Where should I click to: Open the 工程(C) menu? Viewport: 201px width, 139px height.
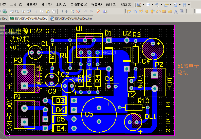(16, 5)
